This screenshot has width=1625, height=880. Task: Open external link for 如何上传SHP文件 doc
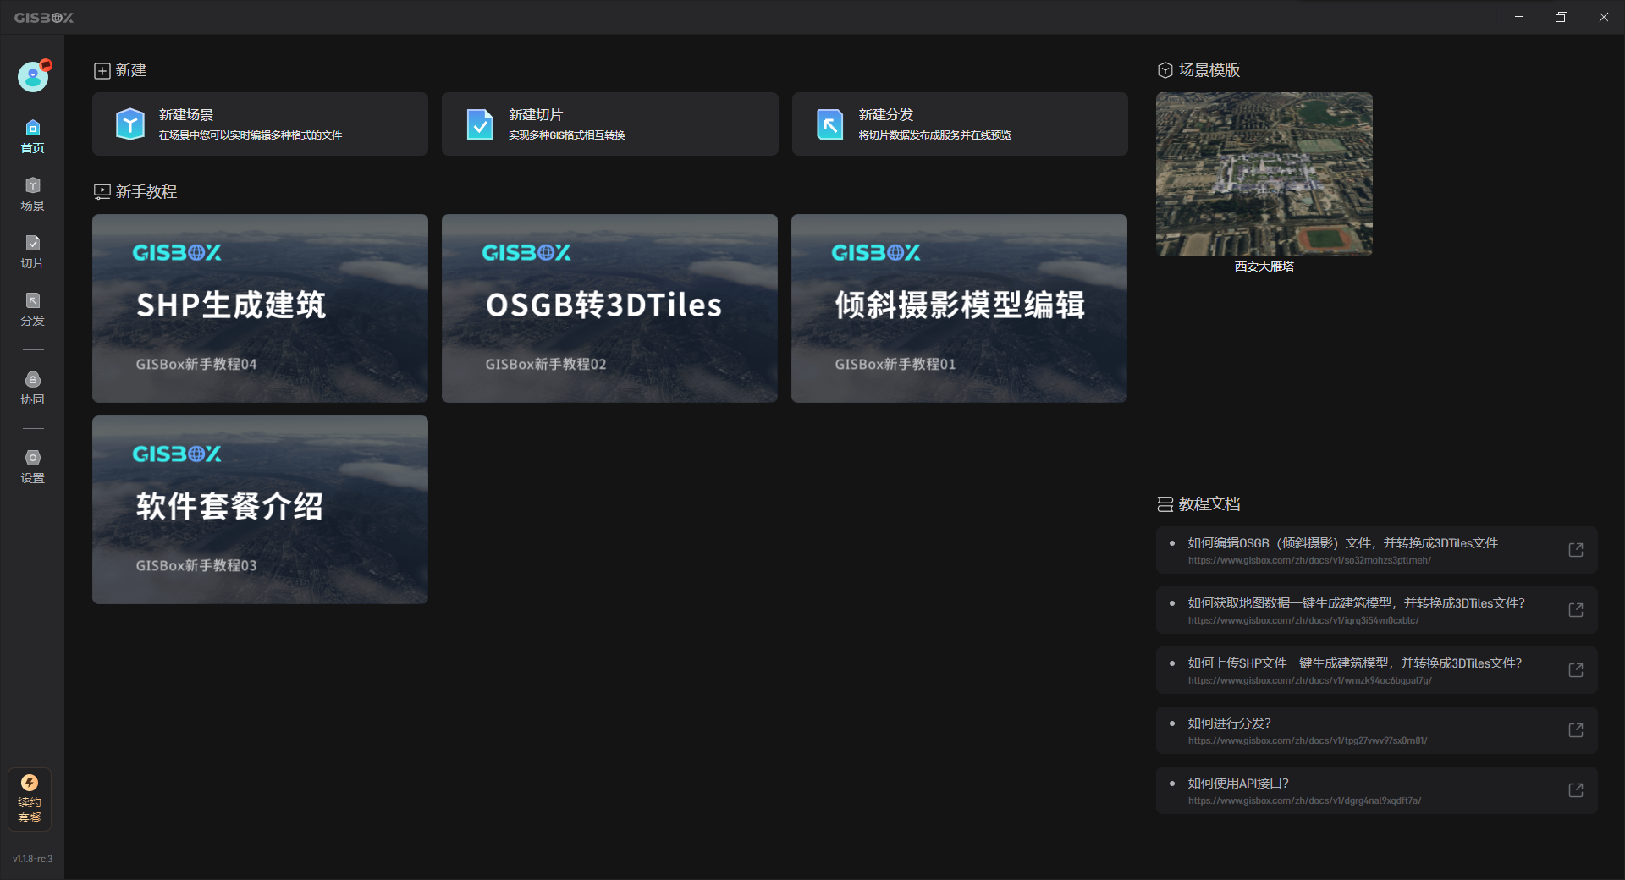tap(1576, 670)
